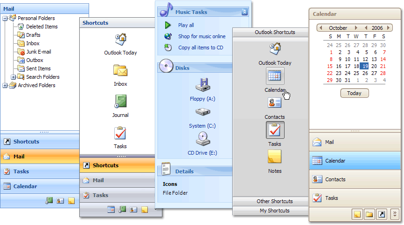Screen dimensions: 404x225
Task: Click the Mail pane splitter grip dots
Action: click(x=44, y=132)
